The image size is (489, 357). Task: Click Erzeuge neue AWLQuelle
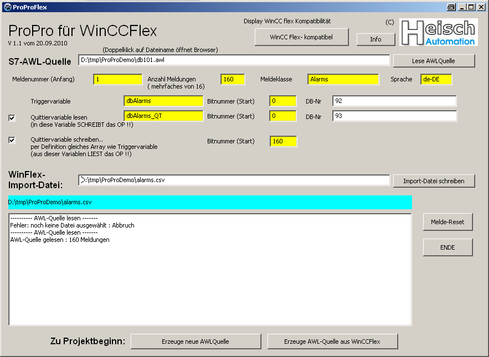click(195, 341)
